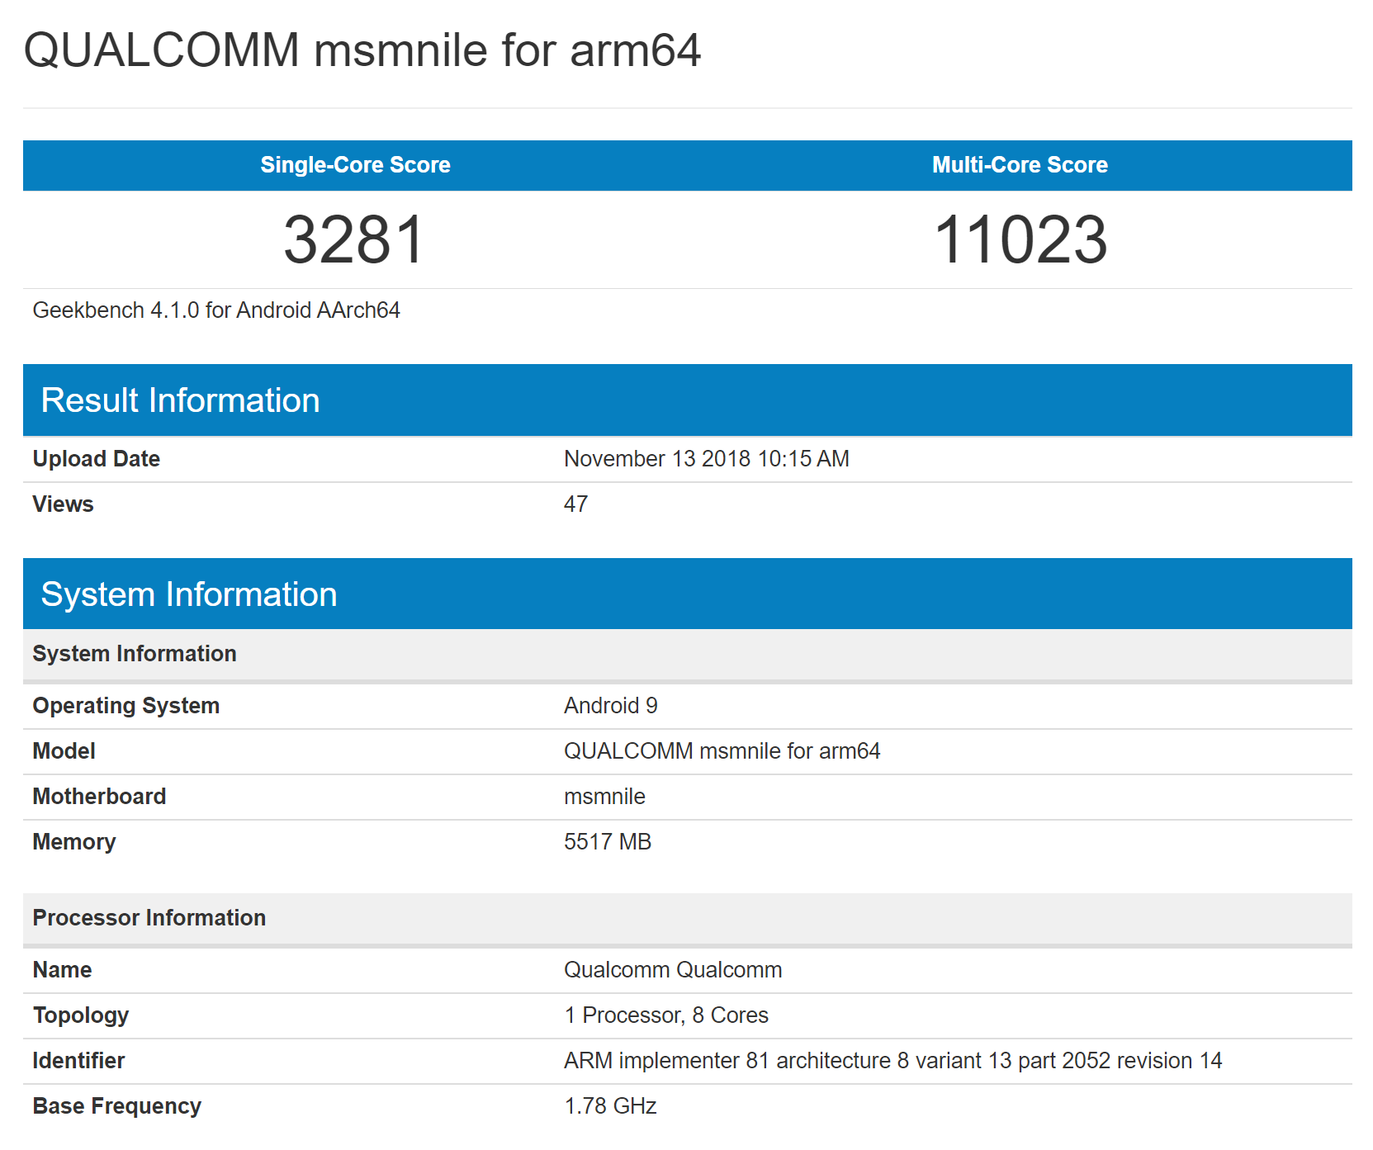Click the Qualcomm Qualcomm processor name value

tap(672, 970)
